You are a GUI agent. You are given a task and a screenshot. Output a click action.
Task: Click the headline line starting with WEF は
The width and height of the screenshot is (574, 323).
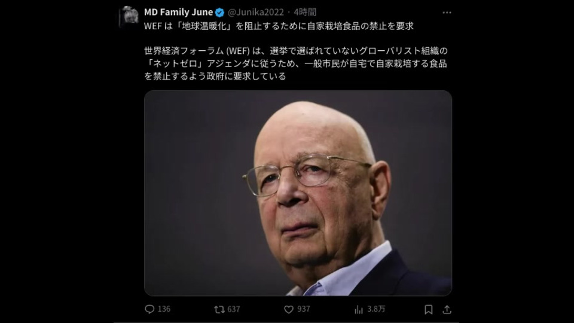coord(279,26)
